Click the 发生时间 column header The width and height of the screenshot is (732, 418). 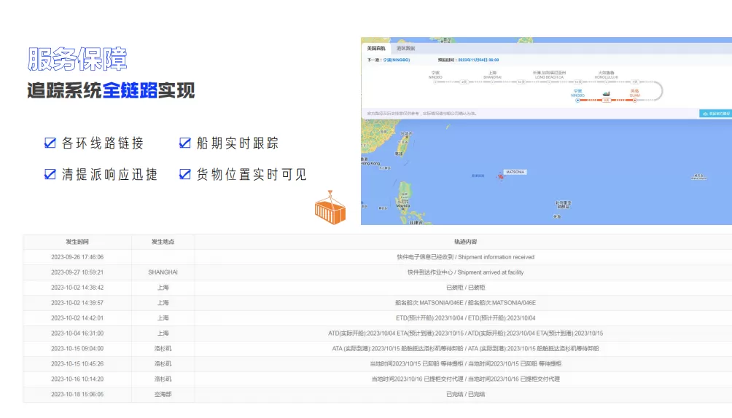[x=77, y=242]
